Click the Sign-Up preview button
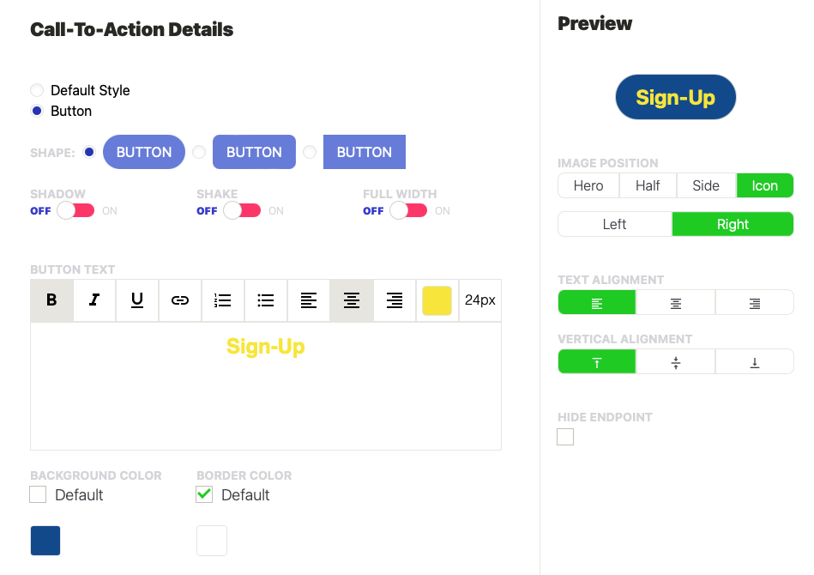This screenshot has height=575, width=814. 676,97
